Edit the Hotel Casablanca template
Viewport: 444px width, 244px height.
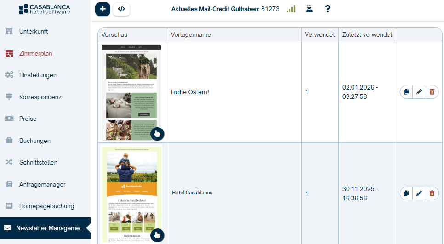click(419, 193)
